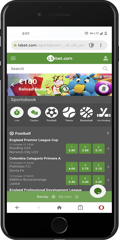Open the Casino dice icon
This screenshot has width=119, height=240.
click(x=34, y=112)
